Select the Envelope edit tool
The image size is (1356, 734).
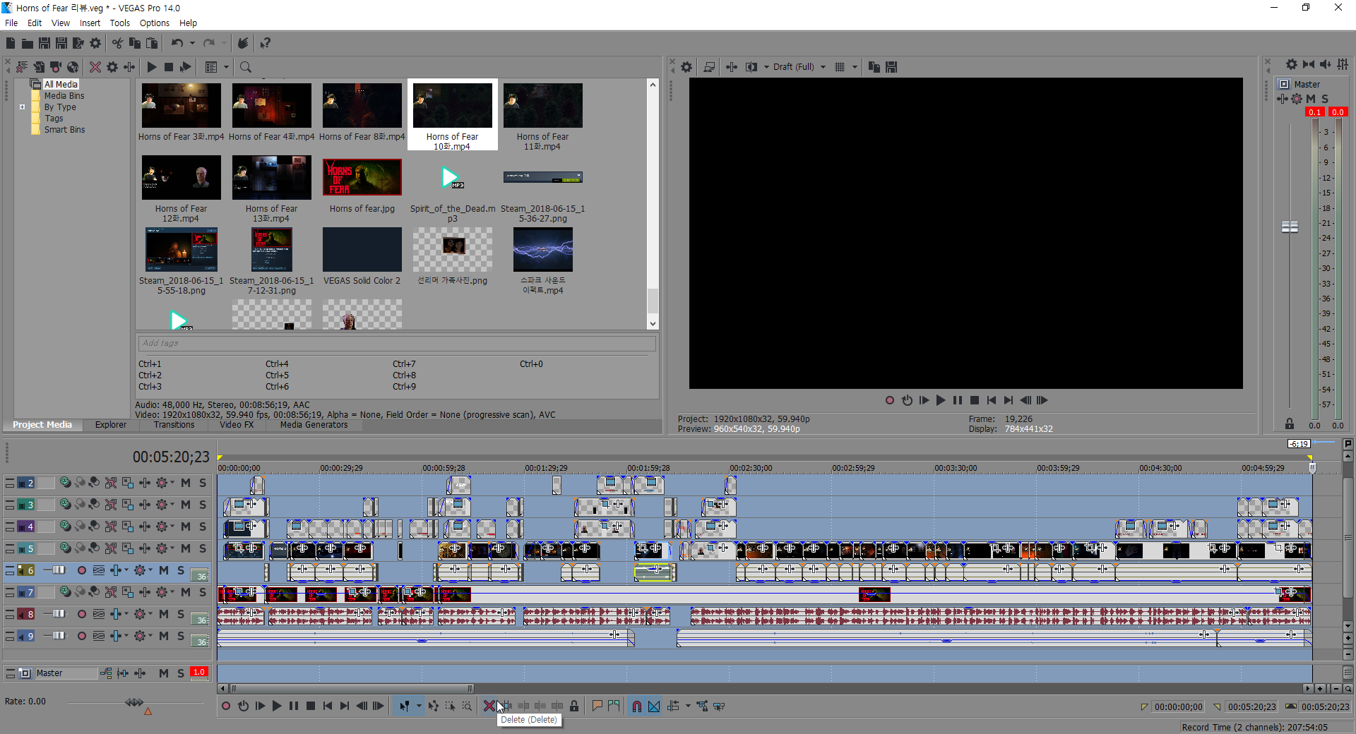433,706
